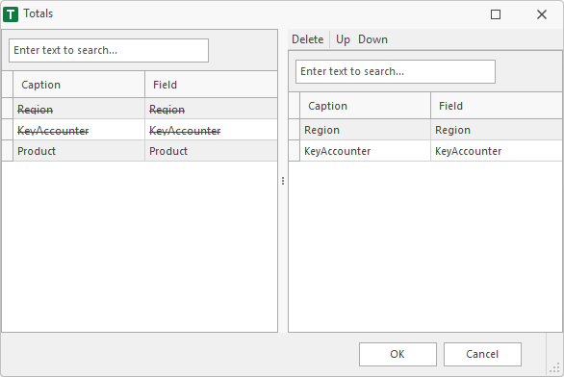Select strikethrough Region field cell in left grid

pyautogui.click(x=211, y=109)
